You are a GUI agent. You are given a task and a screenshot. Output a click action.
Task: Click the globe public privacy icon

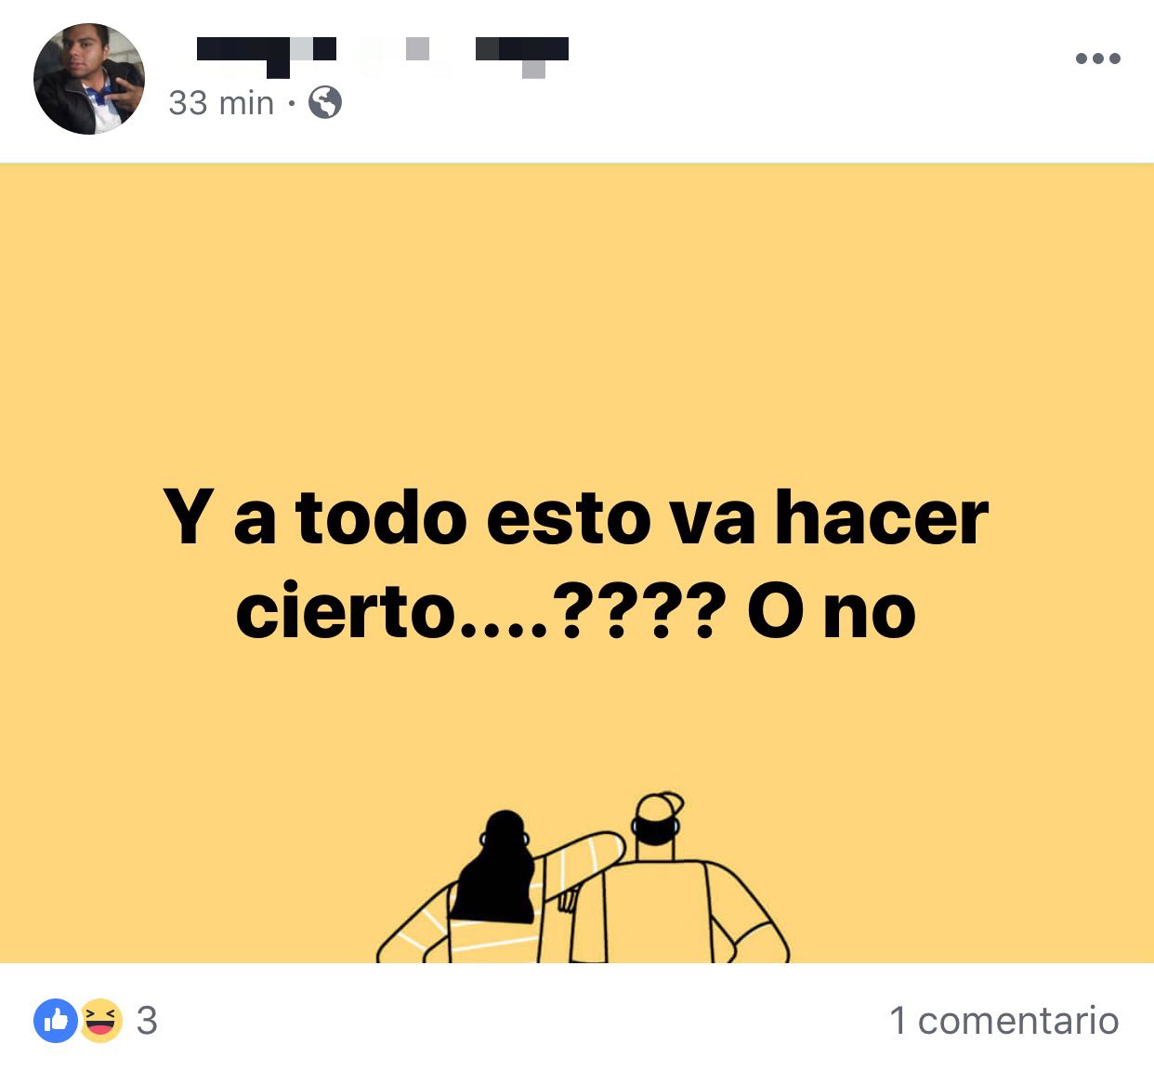click(325, 102)
